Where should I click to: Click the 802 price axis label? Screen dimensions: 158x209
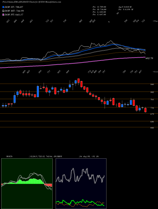(x=152, y=92)
